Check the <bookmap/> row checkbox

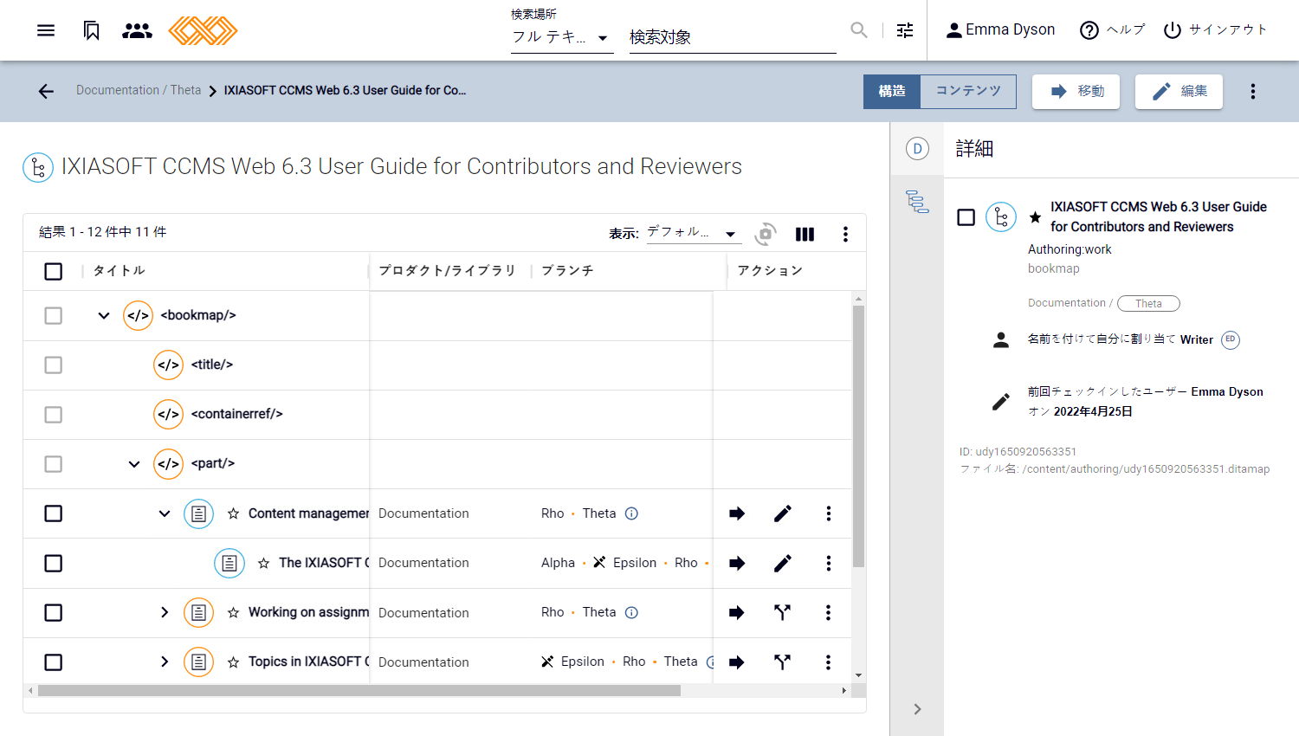click(x=54, y=315)
